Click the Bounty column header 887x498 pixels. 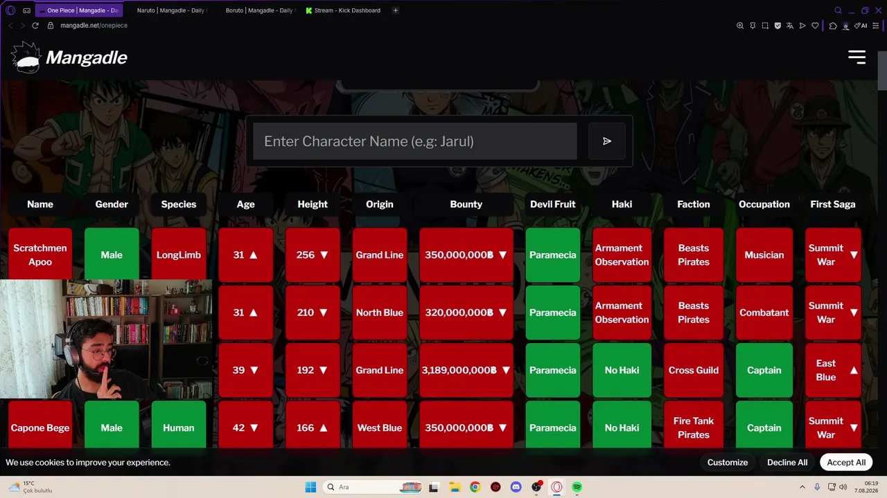[466, 204]
